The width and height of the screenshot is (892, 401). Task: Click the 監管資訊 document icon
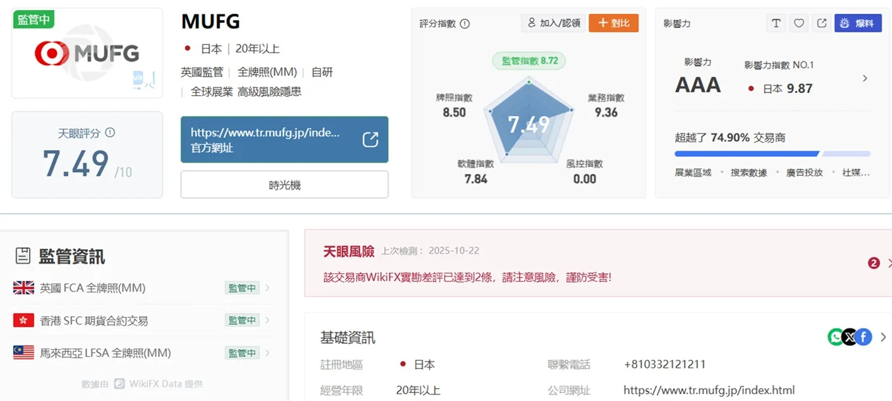(x=23, y=256)
